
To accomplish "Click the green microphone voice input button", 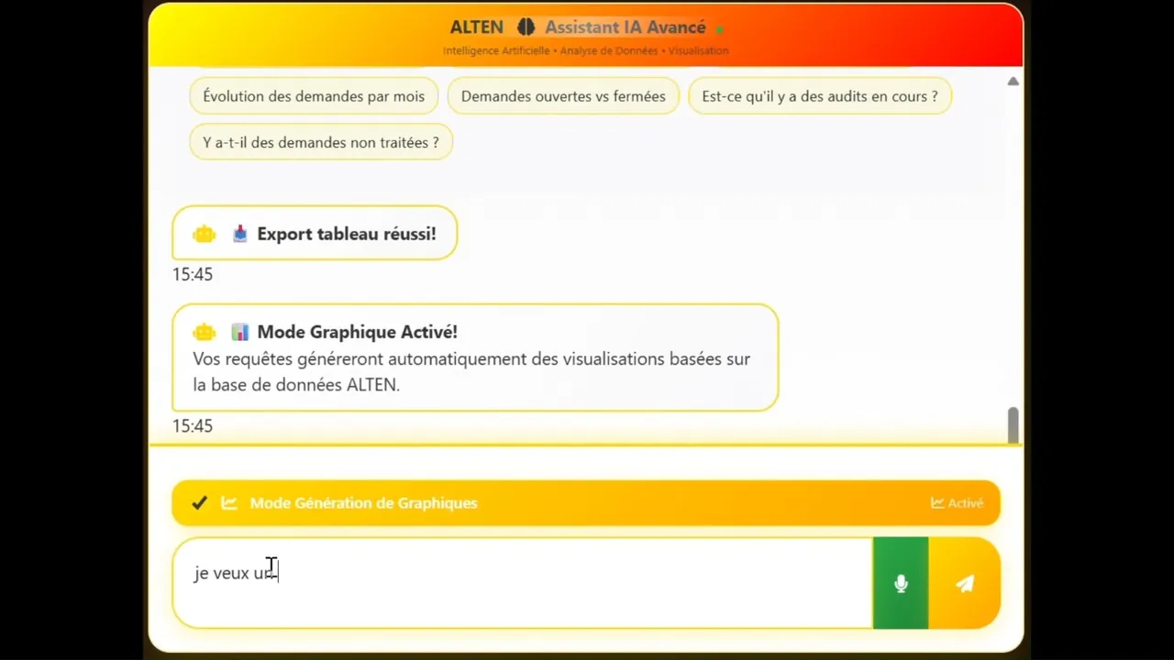I will coord(901,583).
